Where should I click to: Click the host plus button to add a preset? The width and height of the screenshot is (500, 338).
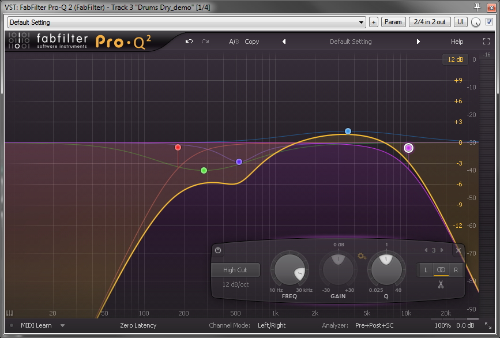(374, 22)
